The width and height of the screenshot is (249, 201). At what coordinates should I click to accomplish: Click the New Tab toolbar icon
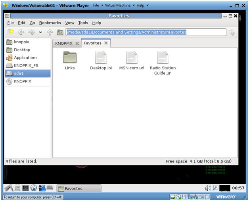[x=11, y=32]
